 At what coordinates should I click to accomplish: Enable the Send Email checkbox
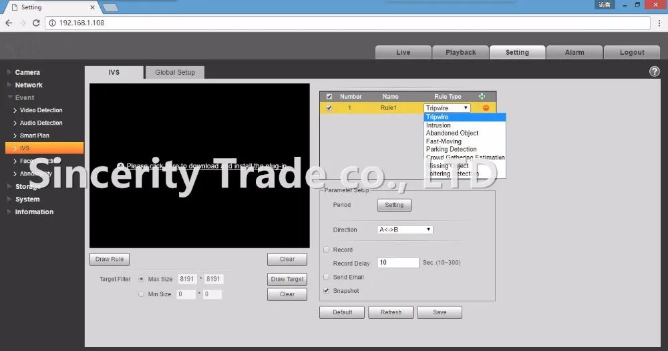[327, 277]
